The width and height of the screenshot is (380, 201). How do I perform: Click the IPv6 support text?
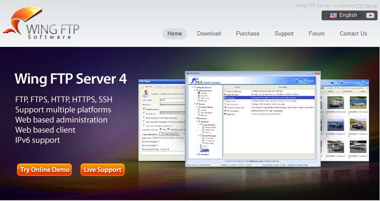point(38,140)
